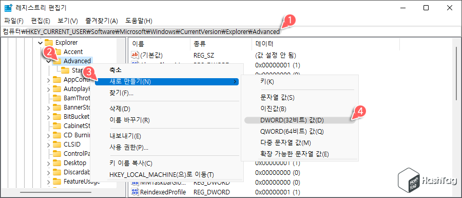
Task: Select the (기본값) registry value
Action: 151,55
